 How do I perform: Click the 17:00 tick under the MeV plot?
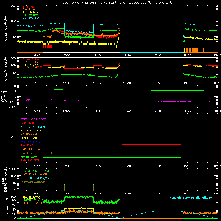pos(67,83)
